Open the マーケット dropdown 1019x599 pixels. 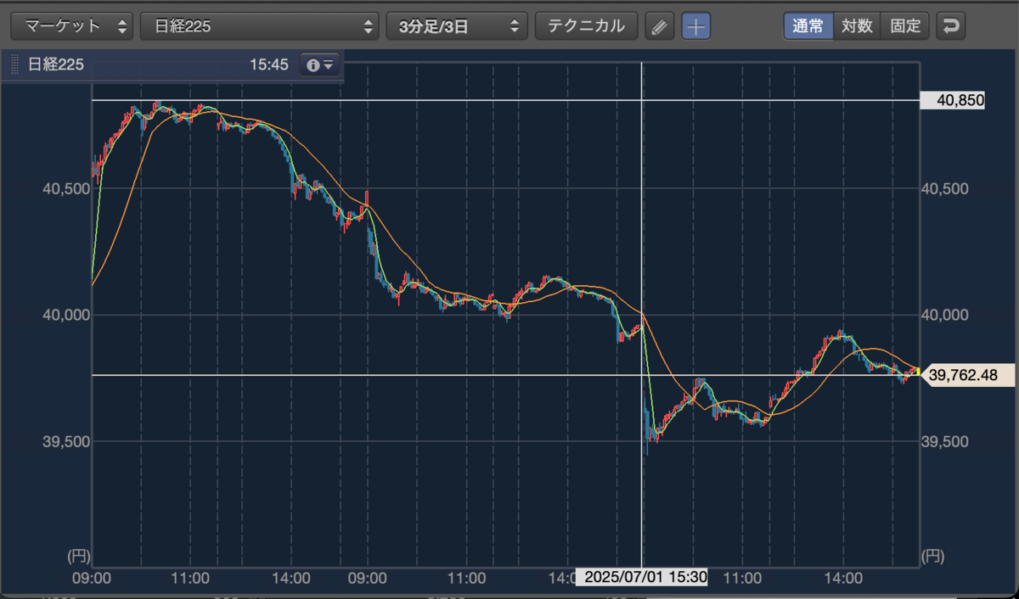point(71,26)
